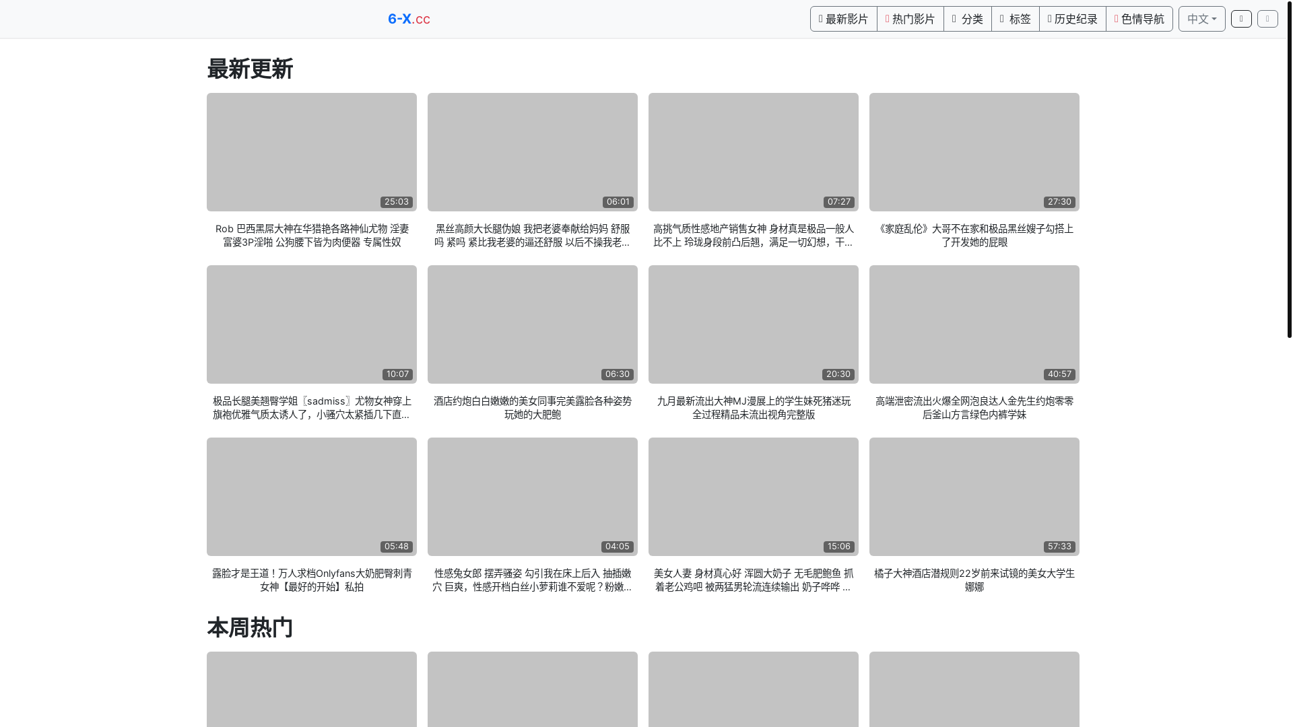The image size is (1293, 727).
Task: Open the 6-X.cc site logo
Action: tap(409, 19)
